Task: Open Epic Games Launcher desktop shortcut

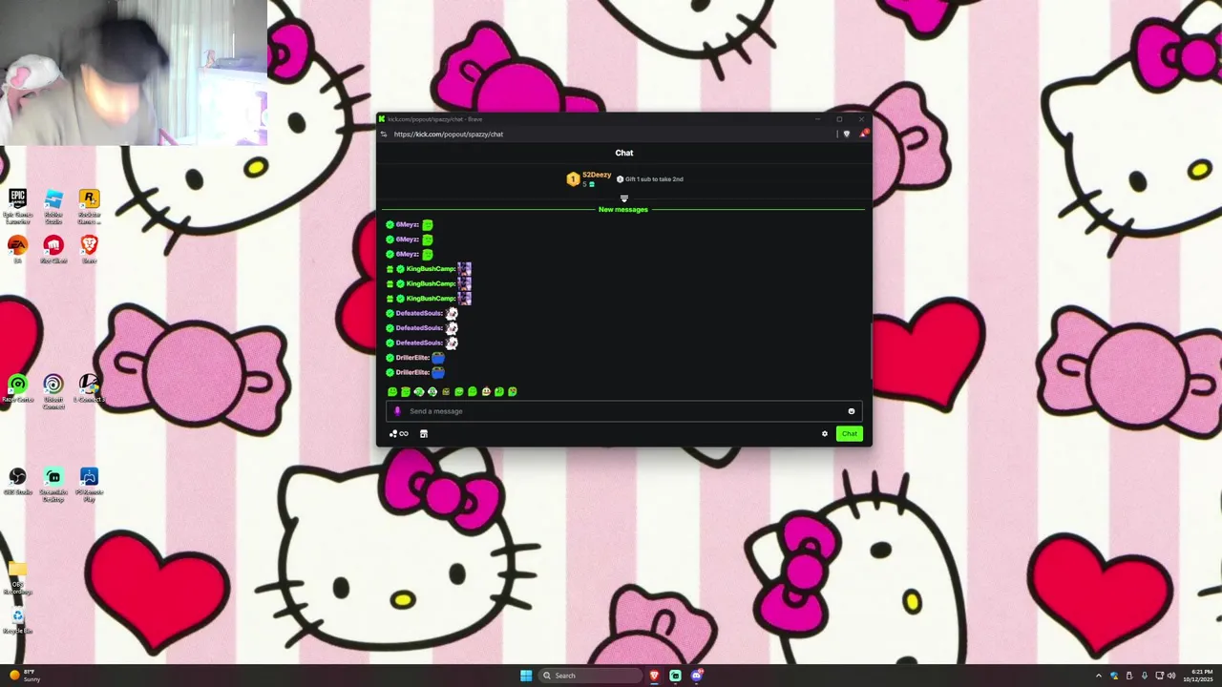Action: (17, 205)
